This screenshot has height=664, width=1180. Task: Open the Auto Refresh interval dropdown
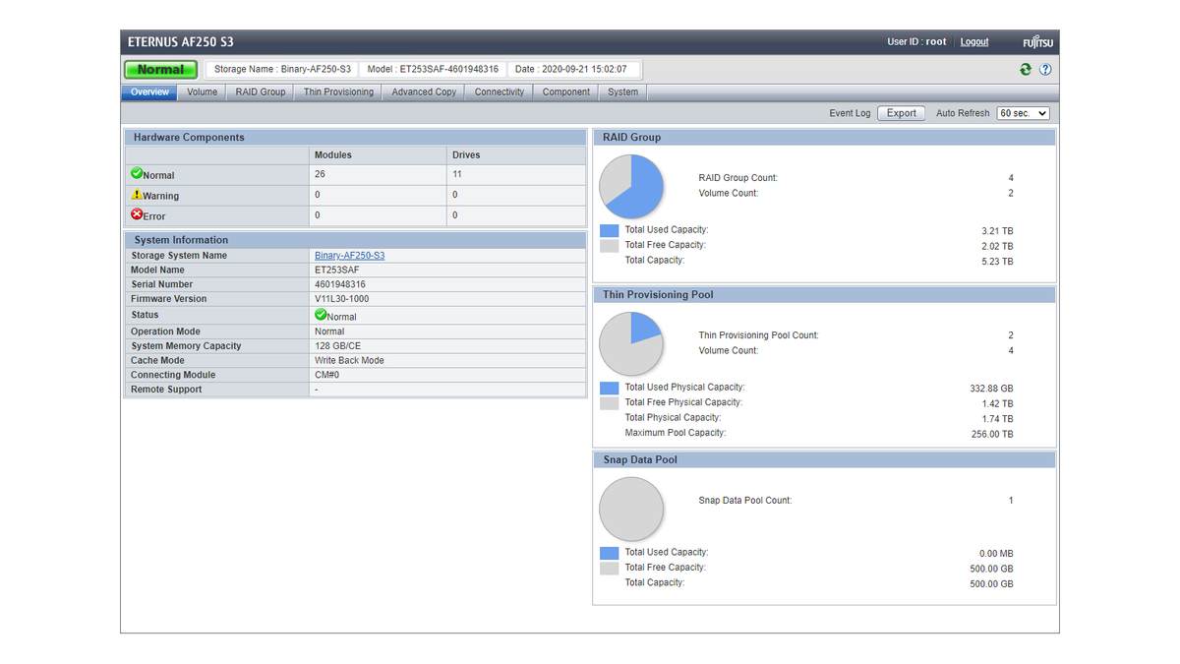[1023, 112]
